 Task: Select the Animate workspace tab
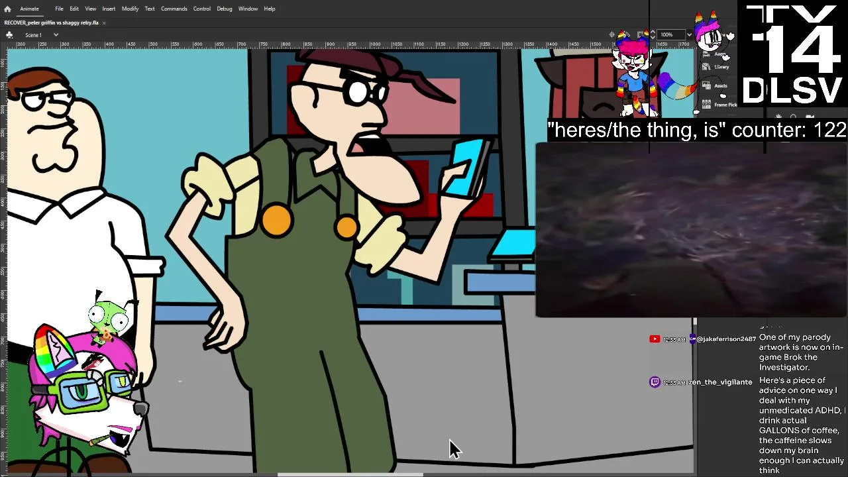pyautogui.click(x=29, y=9)
